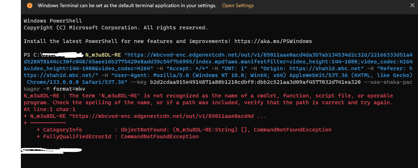Click the Microsoft Corporation copyright line
The image size is (418, 168).
pos(116,28)
